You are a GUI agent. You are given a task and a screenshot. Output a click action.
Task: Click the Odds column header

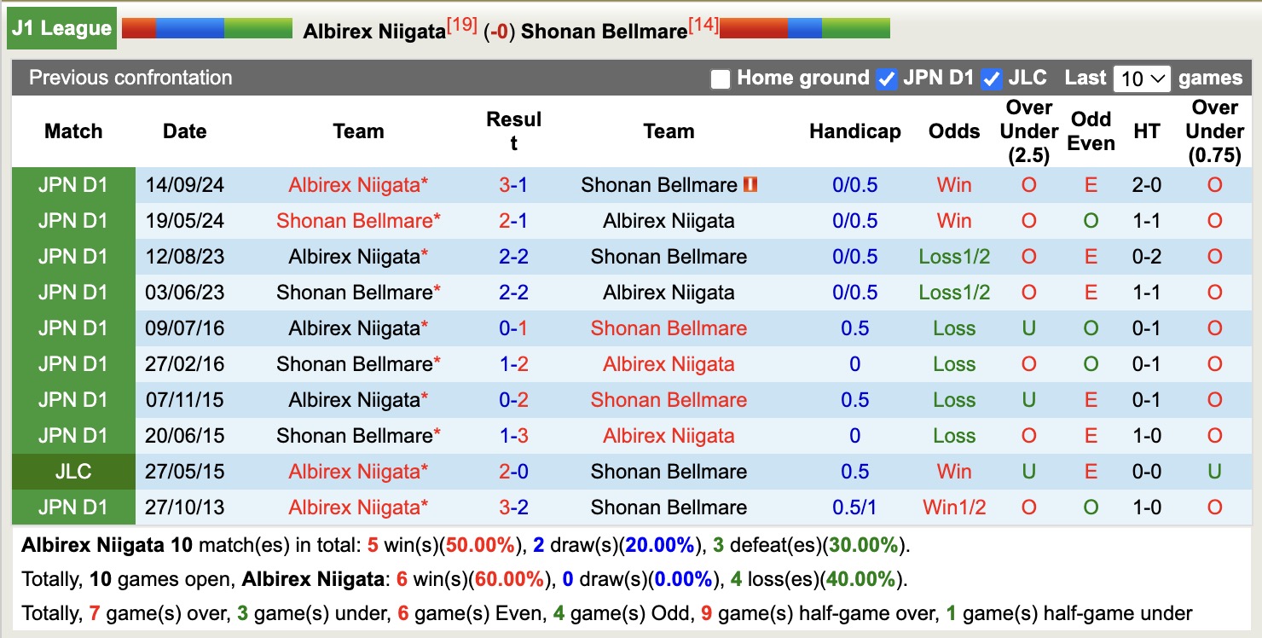pyautogui.click(x=953, y=131)
